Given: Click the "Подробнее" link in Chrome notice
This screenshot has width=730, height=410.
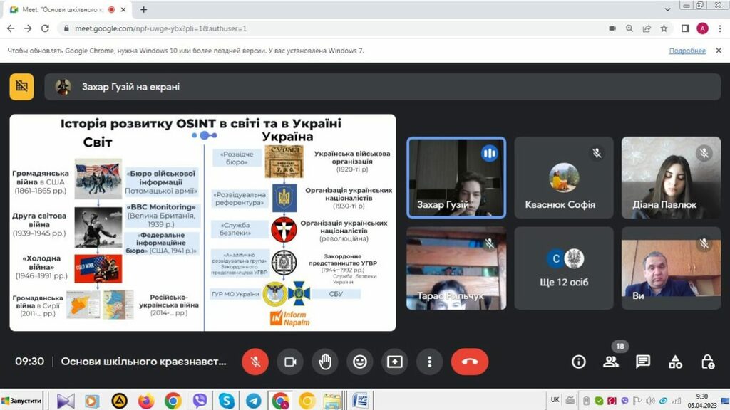Looking at the screenshot, I should point(687,51).
